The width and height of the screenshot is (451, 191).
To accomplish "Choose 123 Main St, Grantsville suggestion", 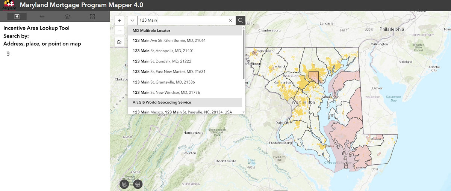I will point(163,82).
